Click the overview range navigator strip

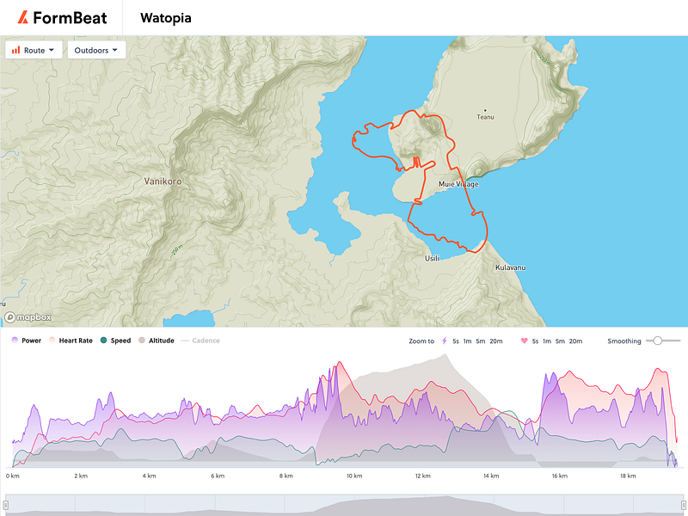click(345, 505)
